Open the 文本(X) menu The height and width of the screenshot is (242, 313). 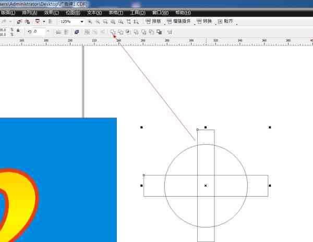pos(94,12)
